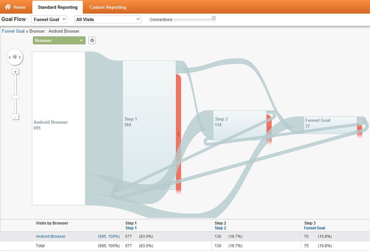The image size is (370, 251).
Task: Click the Funnel Goal link under Step 3
Action: coord(314,228)
